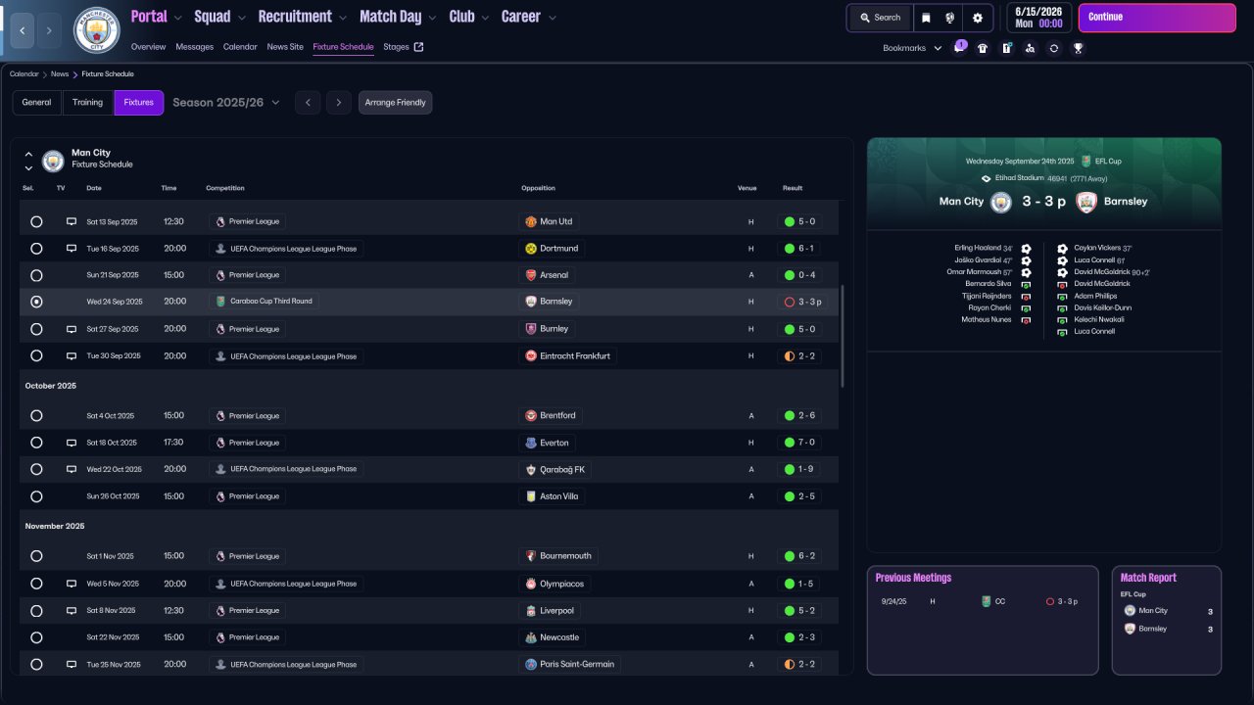Screen dimensions: 1254x705
Task: Expand the Squad menu chevron
Action: click(241, 18)
